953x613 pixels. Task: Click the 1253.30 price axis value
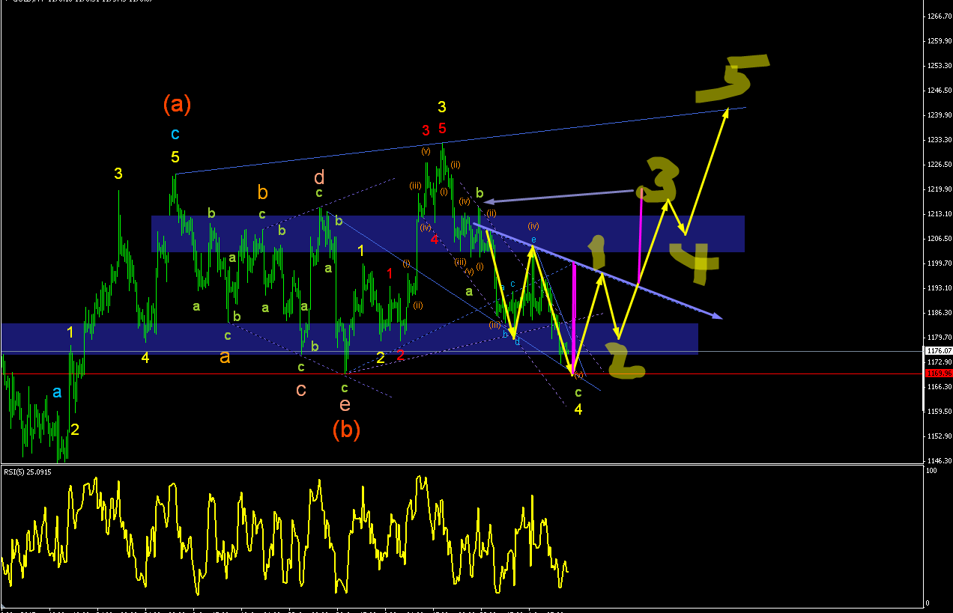coord(940,65)
